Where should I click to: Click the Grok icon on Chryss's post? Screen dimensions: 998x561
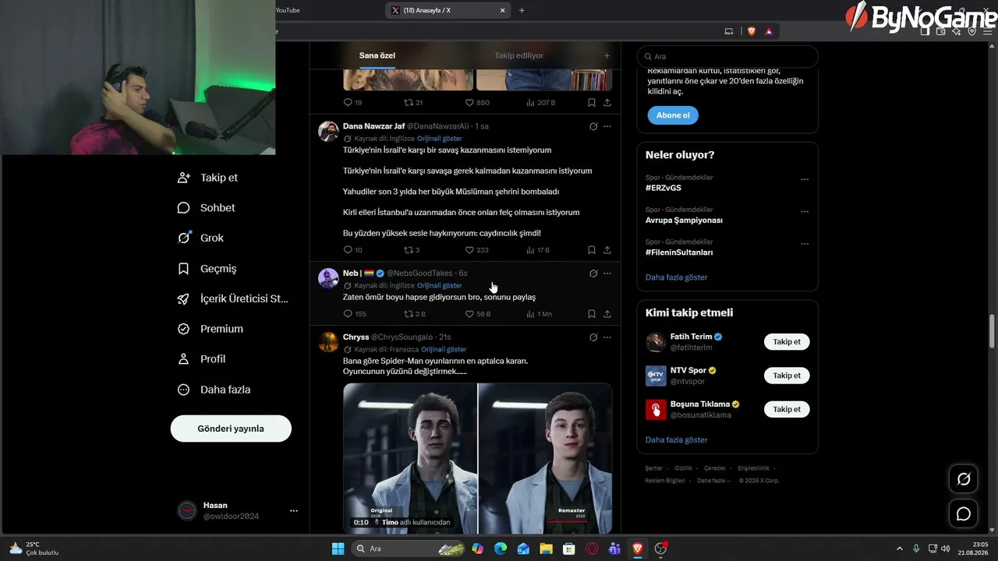click(x=593, y=337)
